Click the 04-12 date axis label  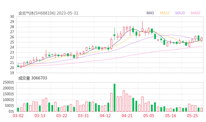click(105, 116)
